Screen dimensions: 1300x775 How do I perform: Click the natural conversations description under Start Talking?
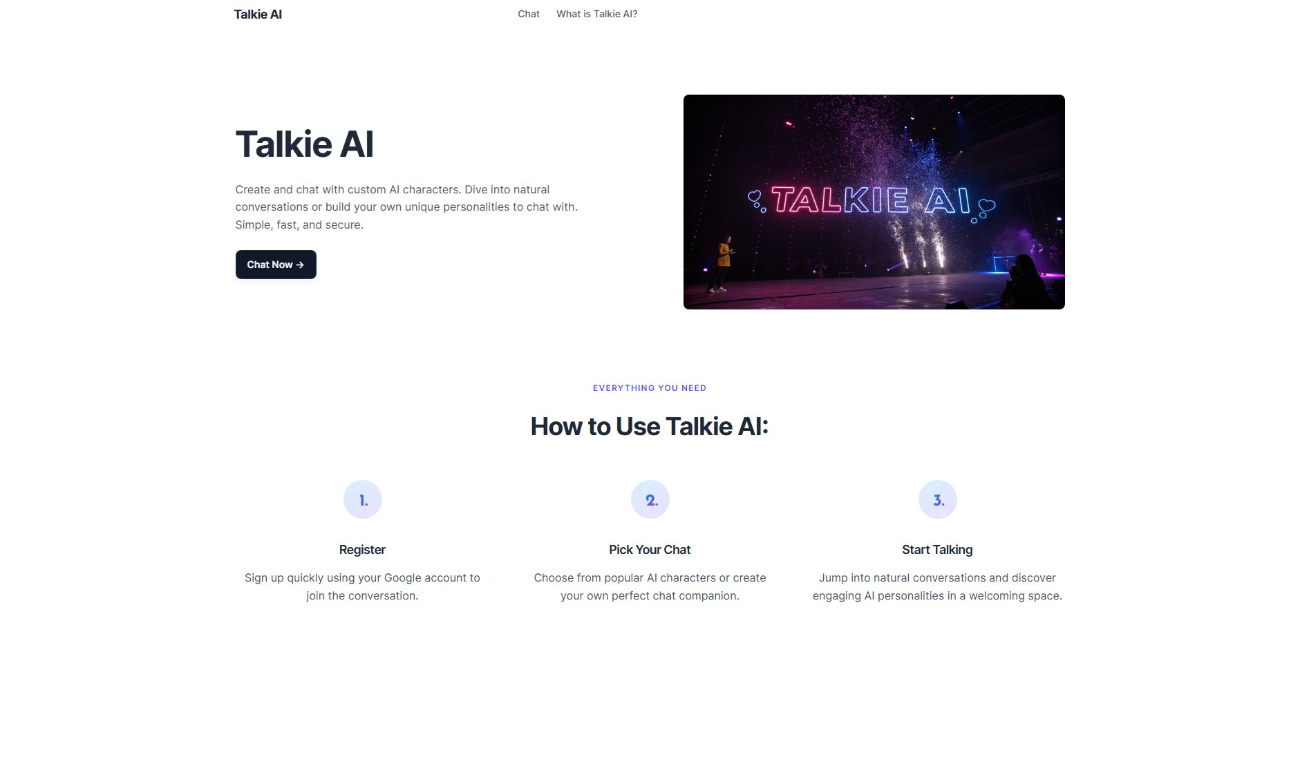(x=937, y=586)
